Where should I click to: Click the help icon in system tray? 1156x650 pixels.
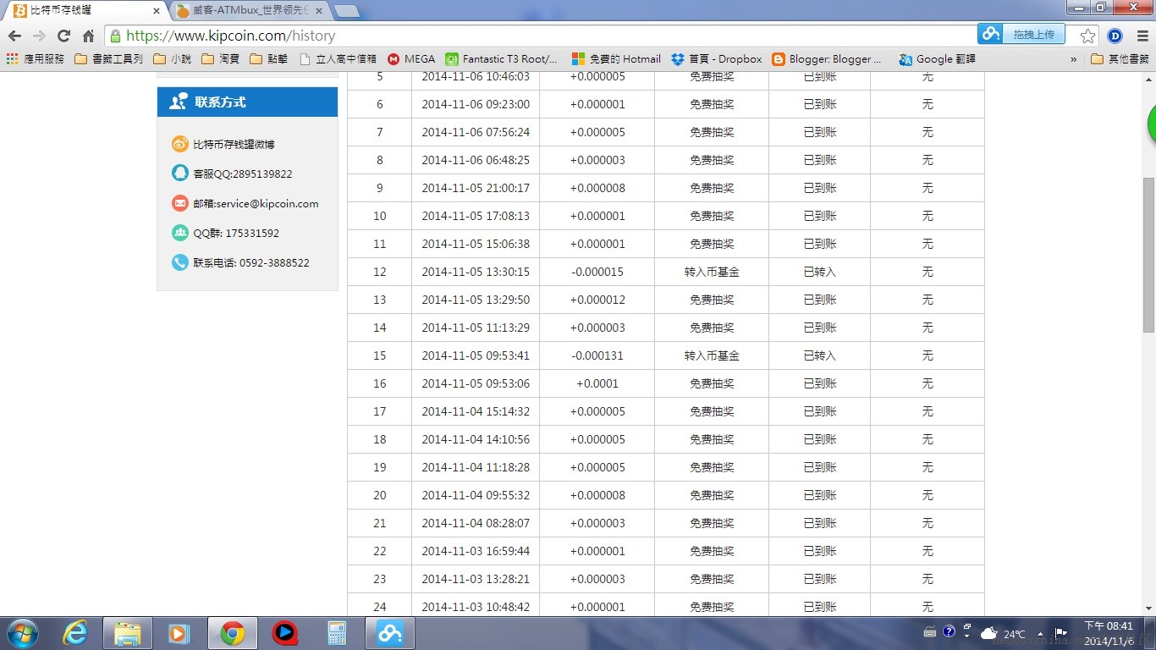pyautogui.click(x=949, y=632)
